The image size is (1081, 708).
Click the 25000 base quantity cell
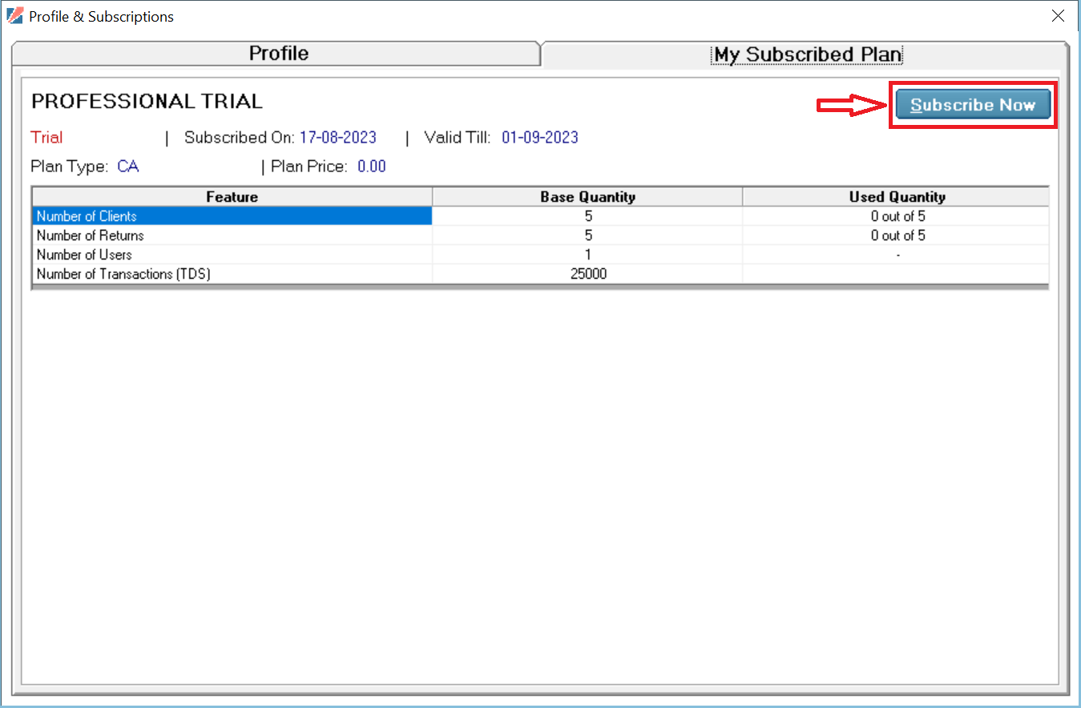pos(587,274)
